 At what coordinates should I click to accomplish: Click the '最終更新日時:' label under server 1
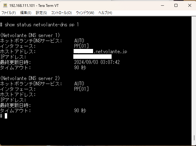(x=15, y=62)
